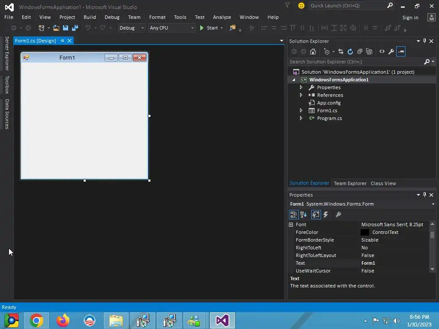Click the Pending Changes Filter clock icon

(x=327, y=51)
